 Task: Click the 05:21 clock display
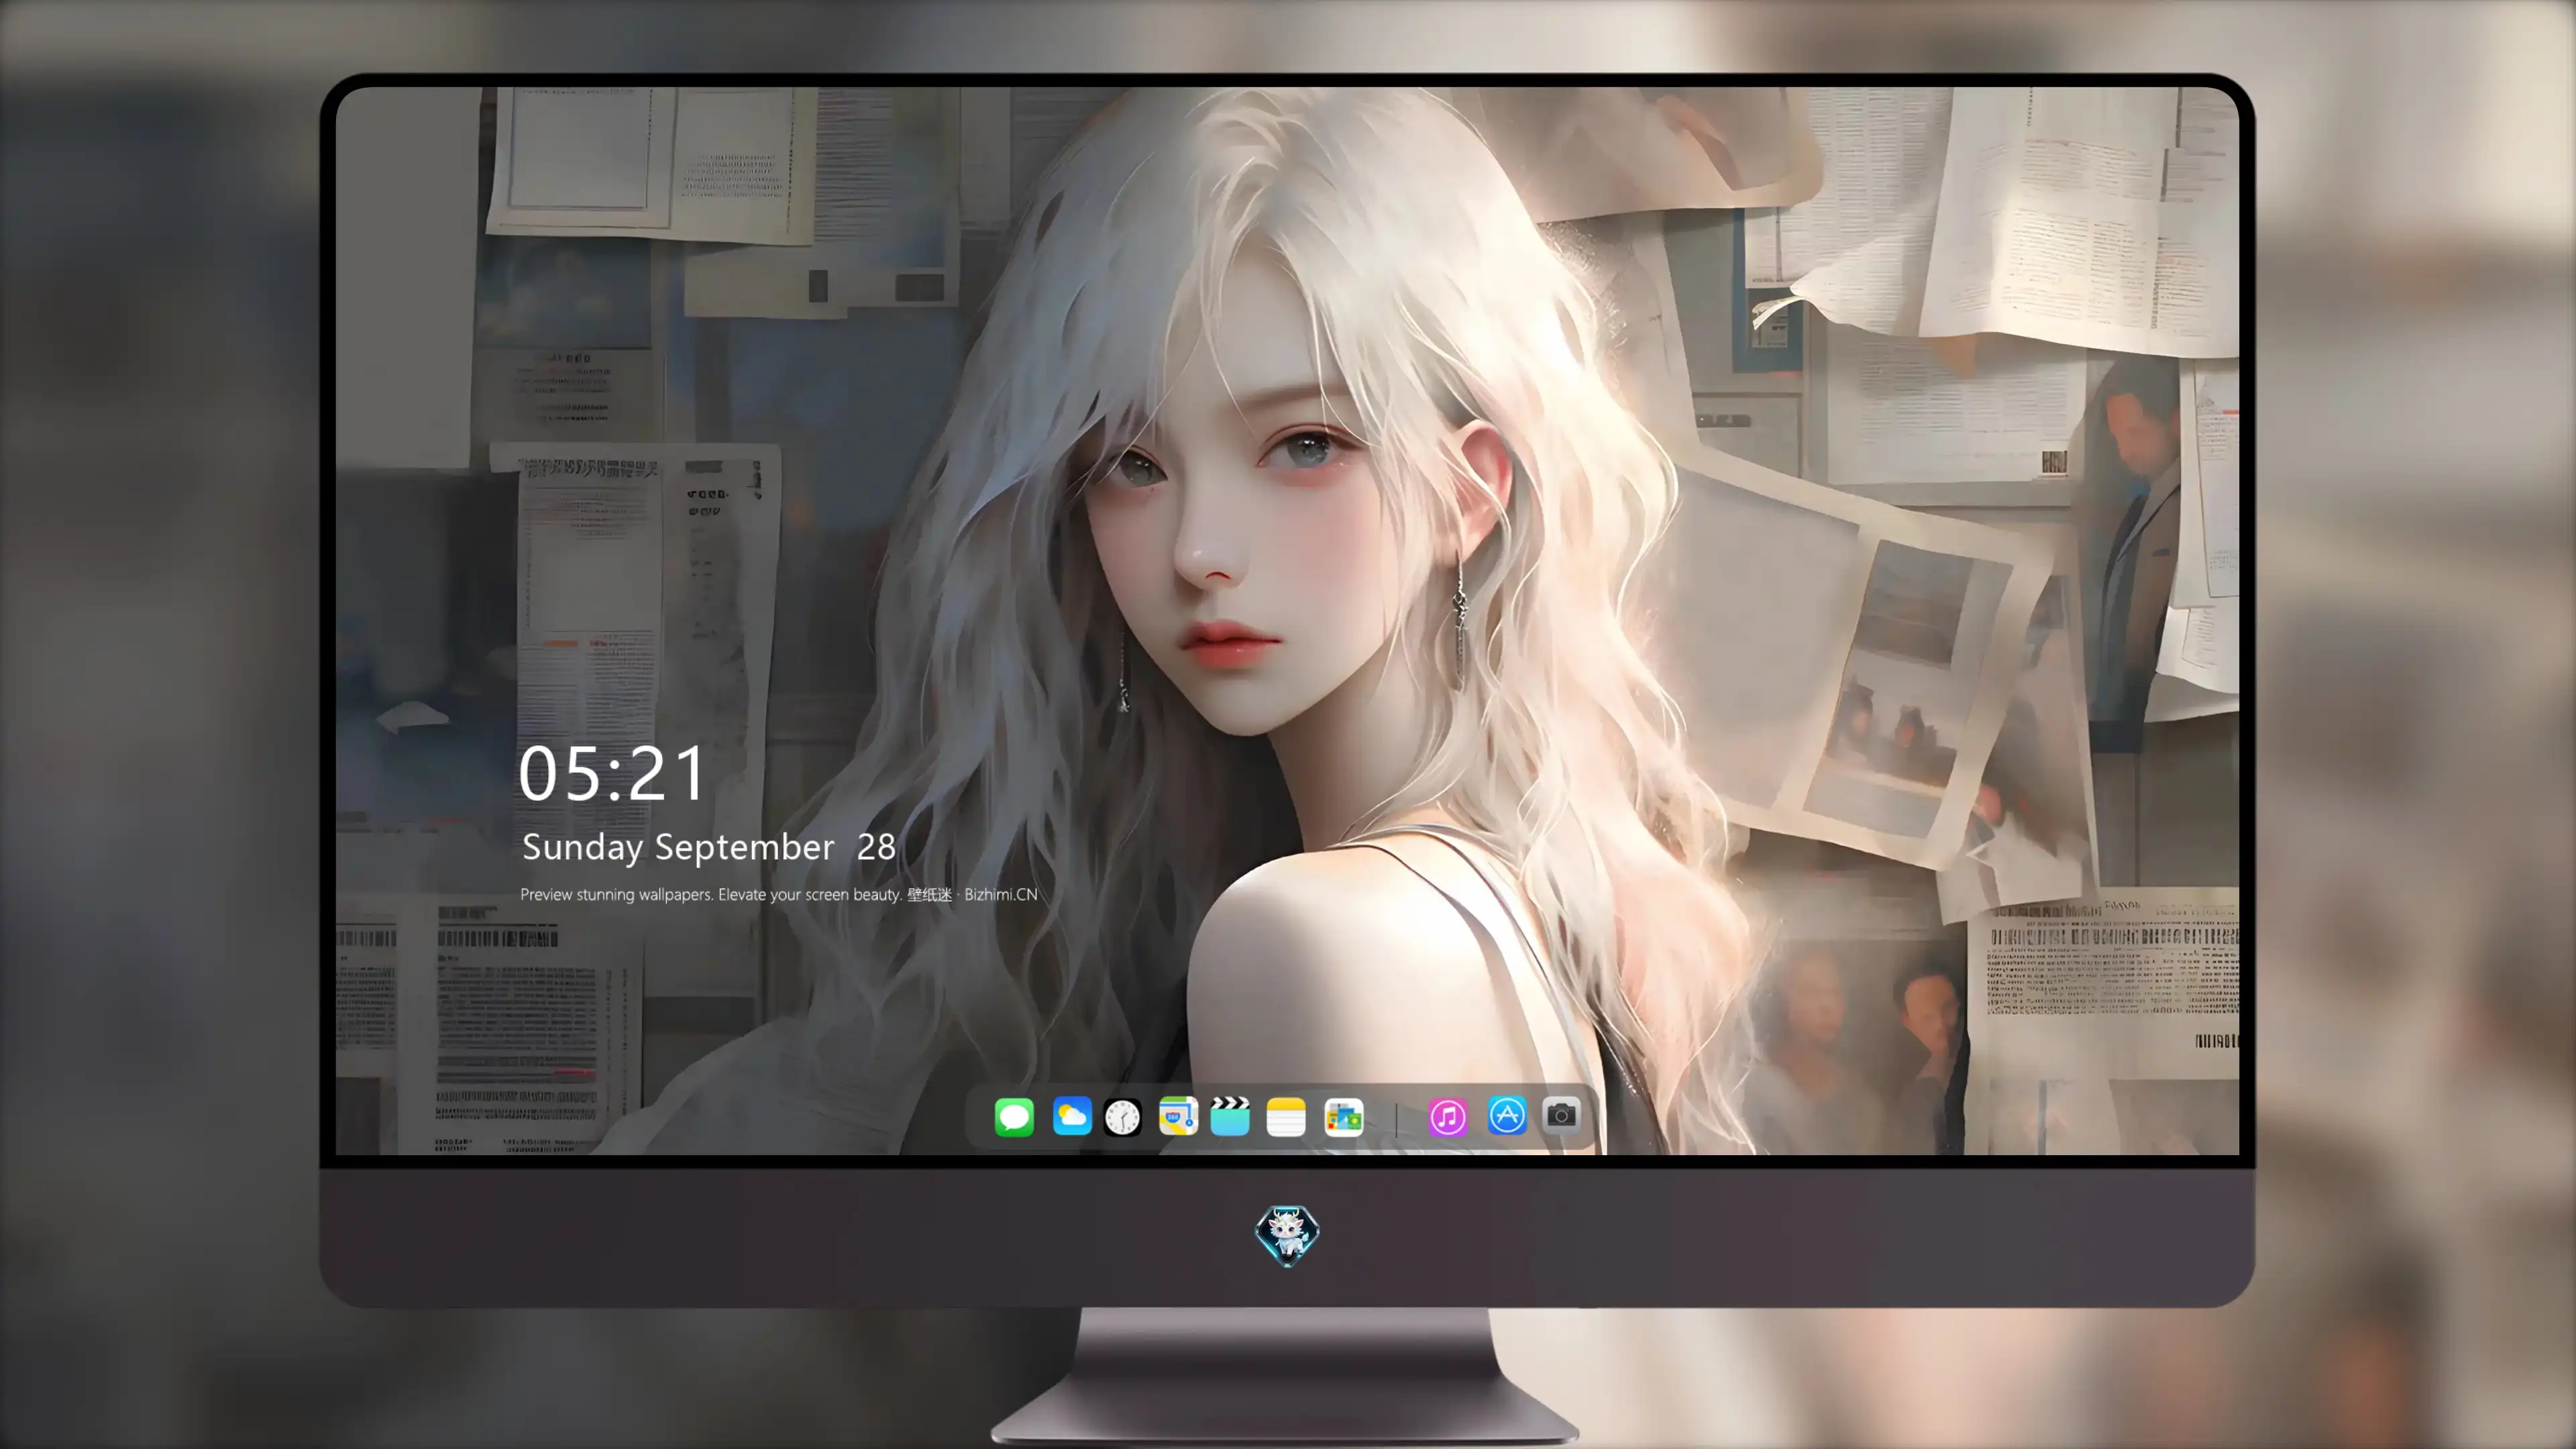[612, 773]
